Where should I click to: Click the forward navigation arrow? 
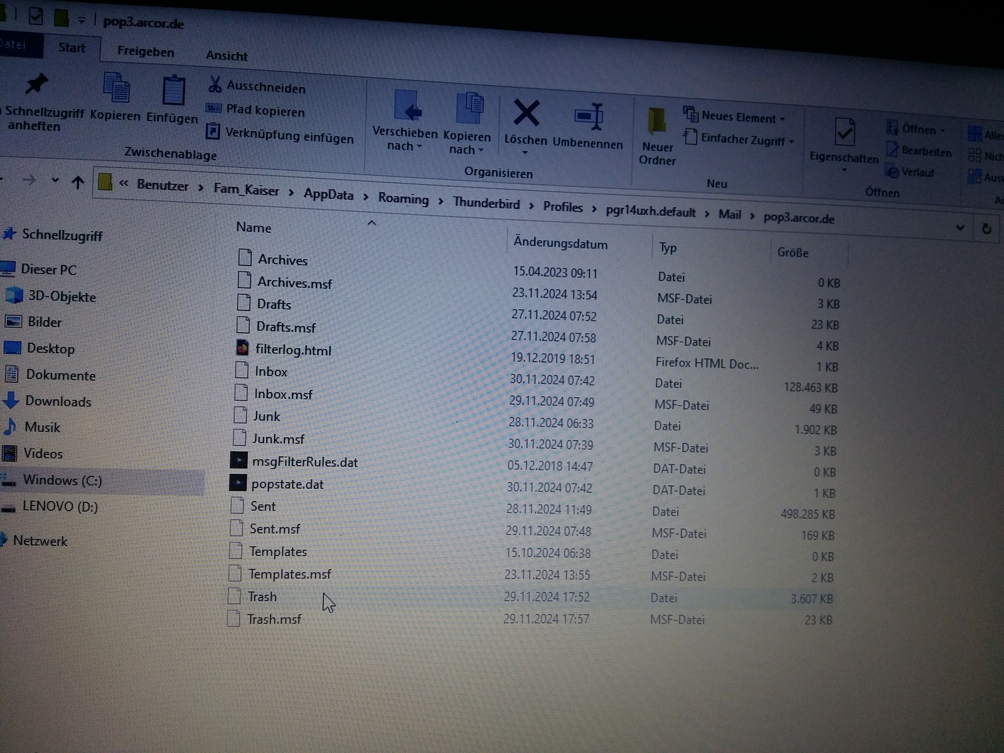pyautogui.click(x=29, y=181)
